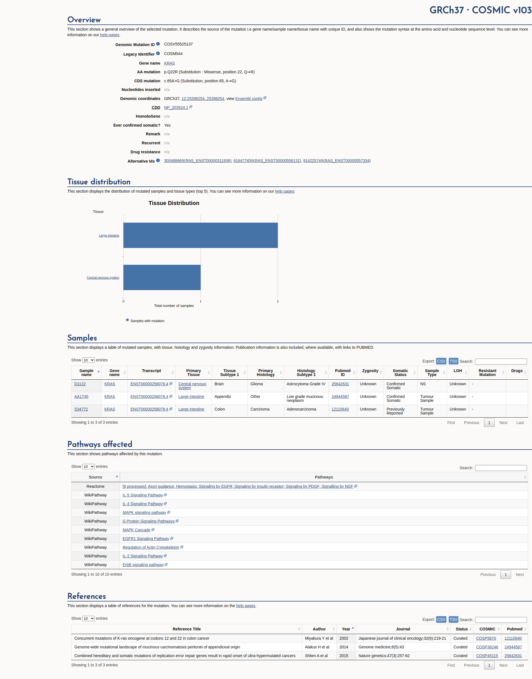
Task: Click the external link icon in the S34772 transcript cell
Action: [171, 409]
